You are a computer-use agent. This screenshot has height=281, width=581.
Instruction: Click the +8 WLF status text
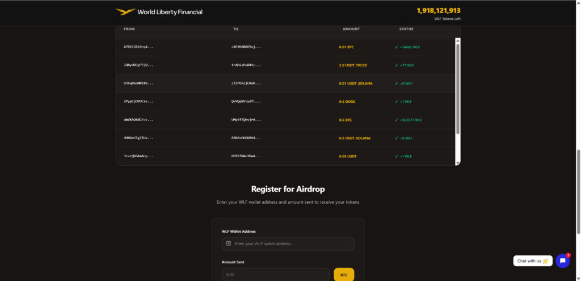tap(406, 138)
